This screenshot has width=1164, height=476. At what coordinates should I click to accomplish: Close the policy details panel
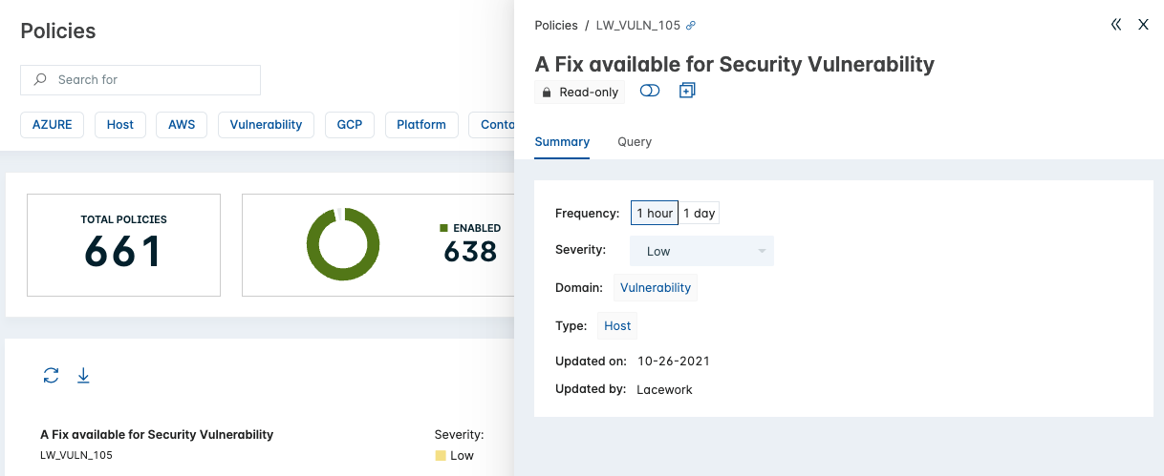[1143, 25]
